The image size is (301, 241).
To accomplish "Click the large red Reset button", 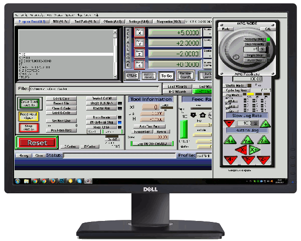I will click(x=38, y=143).
